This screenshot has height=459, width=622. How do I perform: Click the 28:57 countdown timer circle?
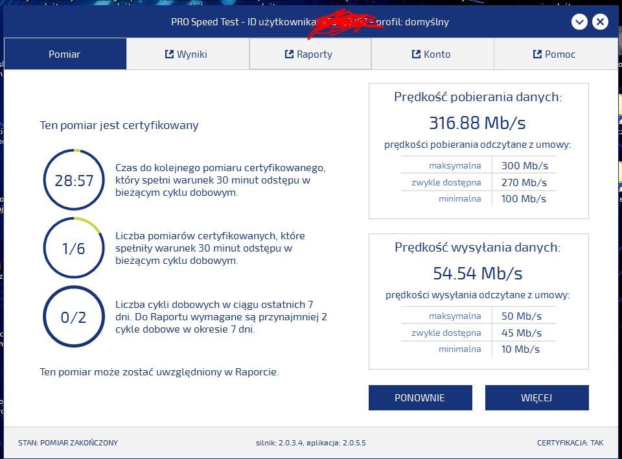[x=74, y=180]
